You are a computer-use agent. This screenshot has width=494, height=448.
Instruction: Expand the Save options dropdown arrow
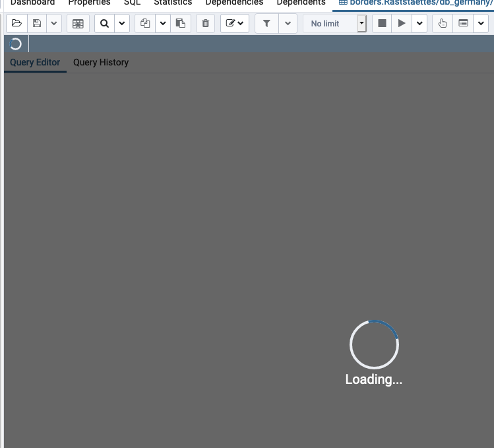tap(54, 24)
